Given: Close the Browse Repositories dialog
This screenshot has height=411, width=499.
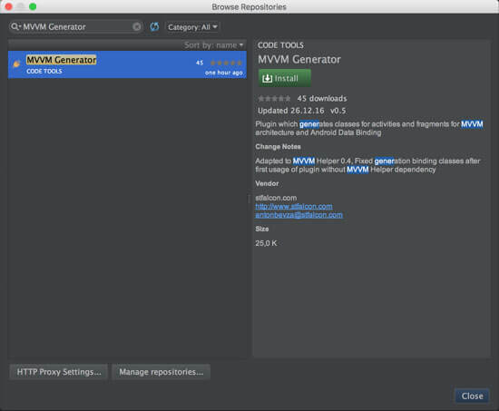Looking at the screenshot, I should 472,396.
